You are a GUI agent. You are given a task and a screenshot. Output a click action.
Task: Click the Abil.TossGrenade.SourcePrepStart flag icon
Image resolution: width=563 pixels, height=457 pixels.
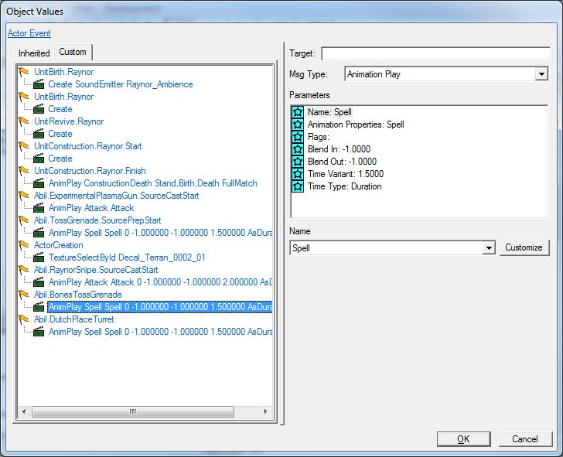click(24, 220)
